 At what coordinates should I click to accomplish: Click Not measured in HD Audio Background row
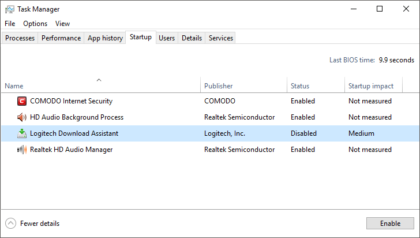[370, 117]
